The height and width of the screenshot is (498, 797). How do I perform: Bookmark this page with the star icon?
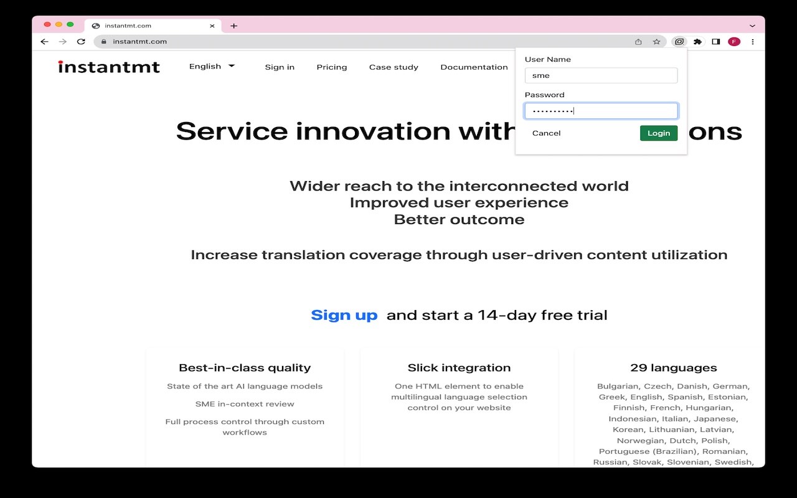pyautogui.click(x=656, y=42)
